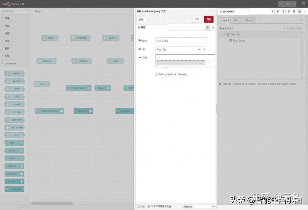The width and height of the screenshot is (308, 210).
Task: Click the red 更新 update button
Action: pos(209,19)
